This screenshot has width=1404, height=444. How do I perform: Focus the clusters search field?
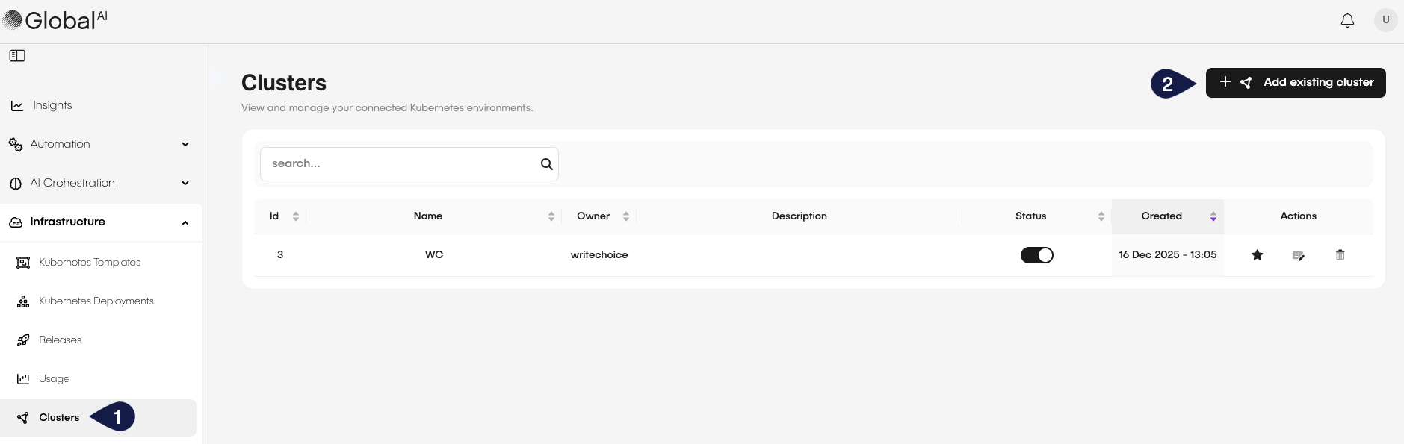point(400,164)
